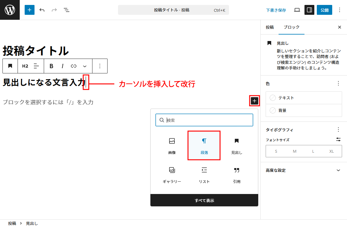Screen dimensions: 347x227
Task: Insert a ギャラリー gallery block
Action: click(172, 175)
